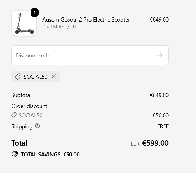Click the Total Savings tag icon
The height and width of the screenshot is (173, 196).
point(15,154)
